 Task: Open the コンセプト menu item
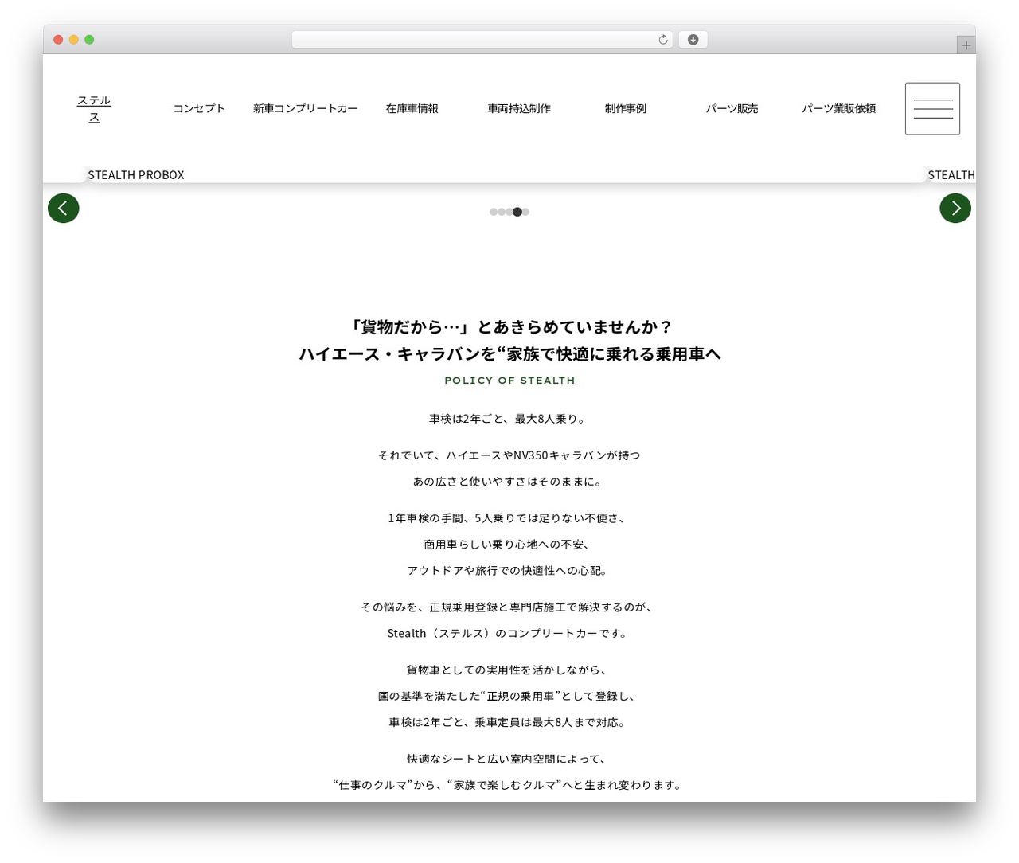[199, 108]
